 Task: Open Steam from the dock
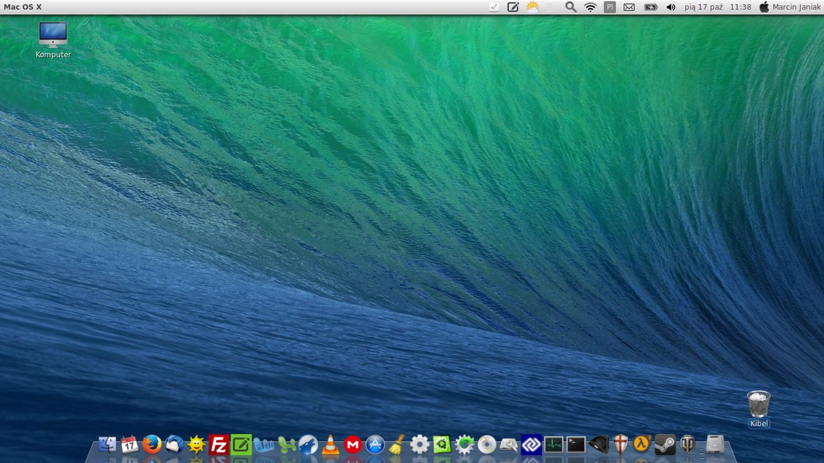(665, 444)
